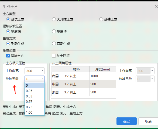Screen dimensions: 158x129
Task: Open 工作面宽 dropdown showing 300 in 土方相关属性
Action: click(42, 71)
